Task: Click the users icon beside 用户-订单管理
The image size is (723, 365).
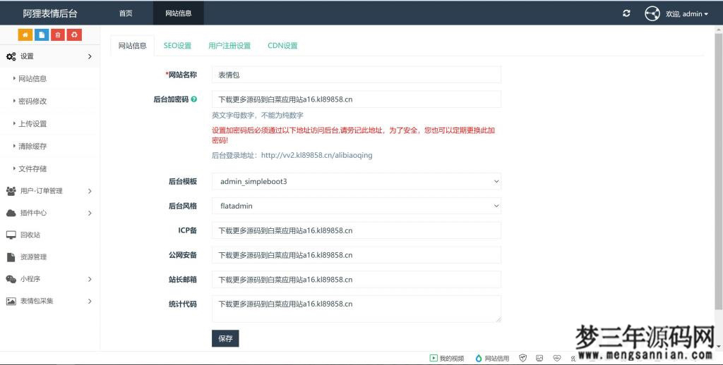Action: [x=11, y=190]
